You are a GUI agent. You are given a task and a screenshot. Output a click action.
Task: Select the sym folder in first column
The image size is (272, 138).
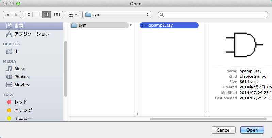99,25
